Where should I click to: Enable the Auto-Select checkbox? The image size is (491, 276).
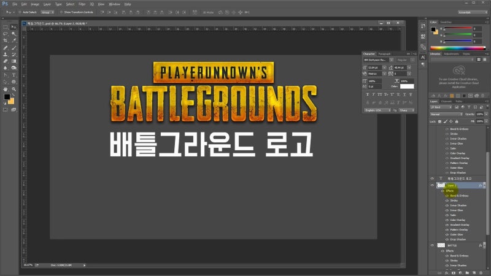click(x=20, y=12)
